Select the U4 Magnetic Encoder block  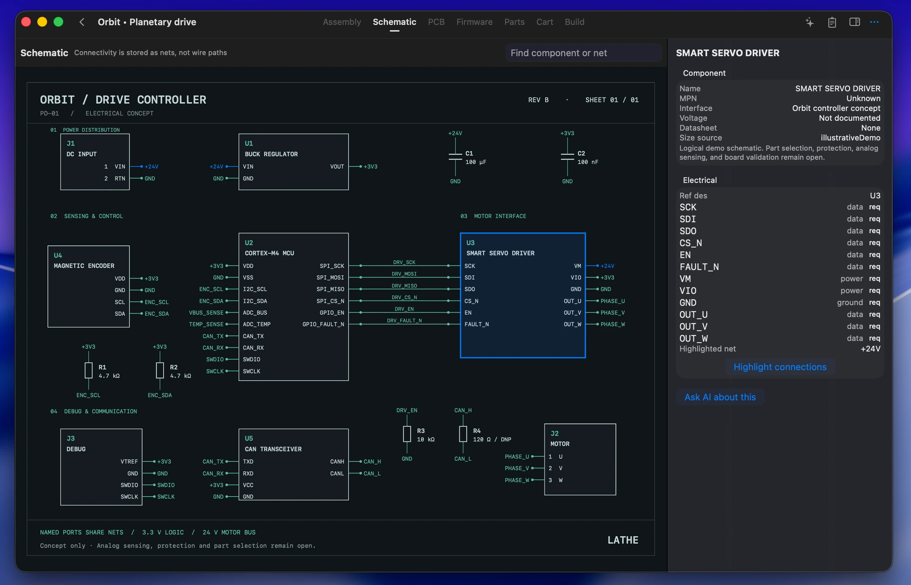click(89, 287)
